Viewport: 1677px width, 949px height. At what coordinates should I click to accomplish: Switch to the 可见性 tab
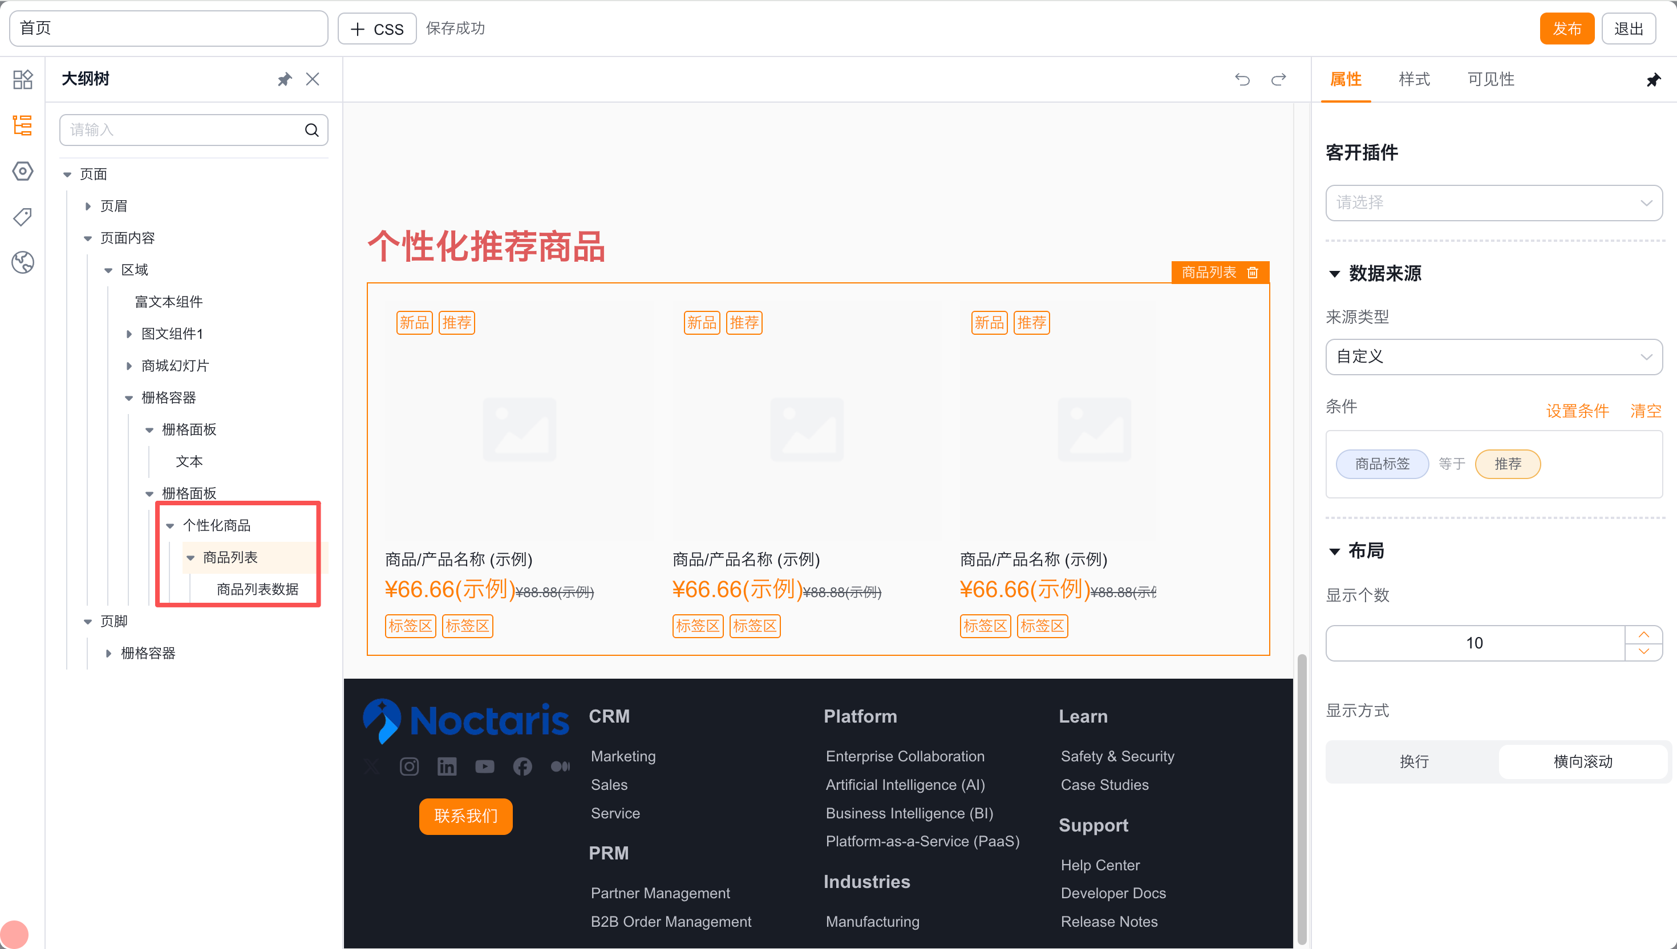1490,79
